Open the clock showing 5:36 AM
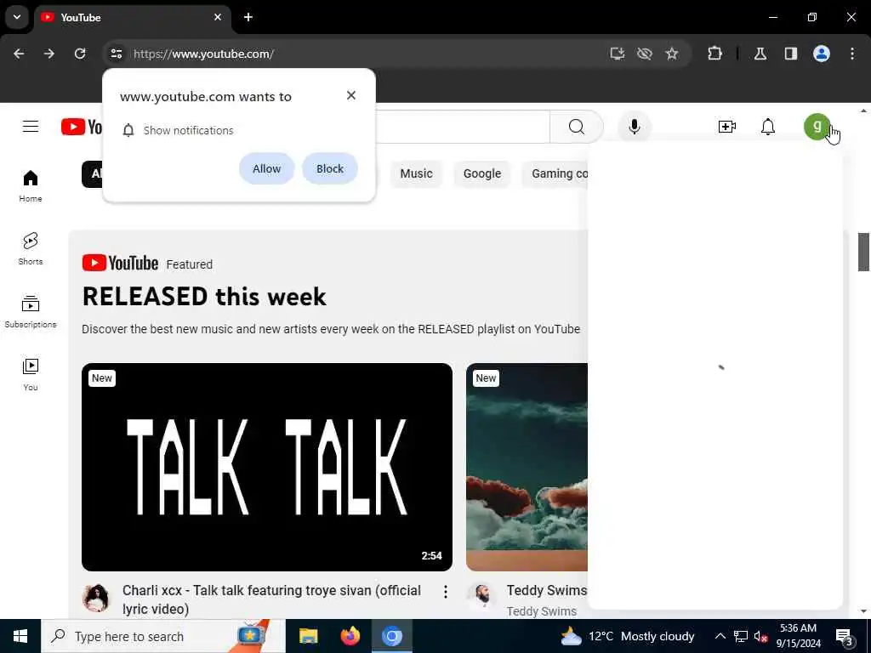This screenshot has height=653, width=871. (x=798, y=636)
